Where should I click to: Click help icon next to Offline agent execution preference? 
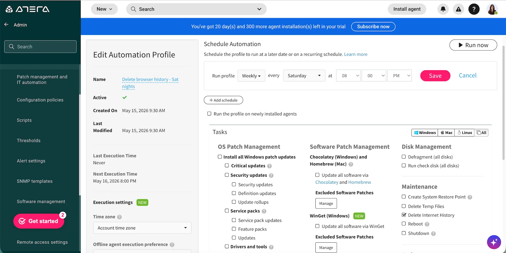[x=172, y=245]
